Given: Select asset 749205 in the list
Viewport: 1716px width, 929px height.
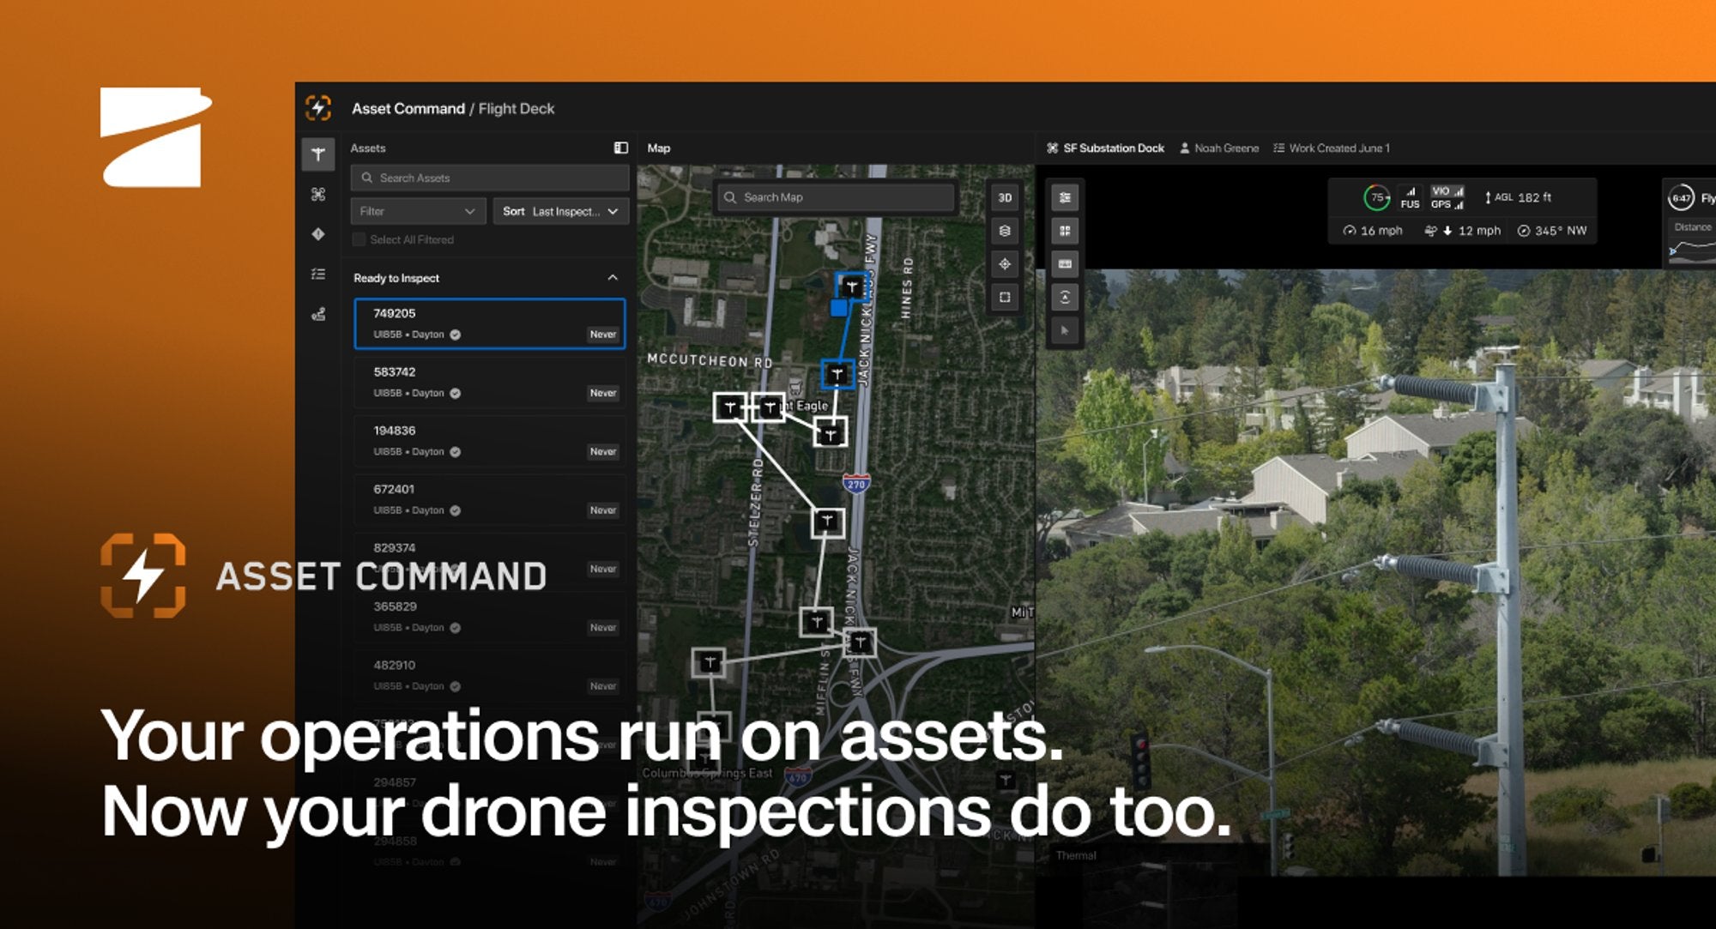Looking at the screenshot, I should coord(490,323).
